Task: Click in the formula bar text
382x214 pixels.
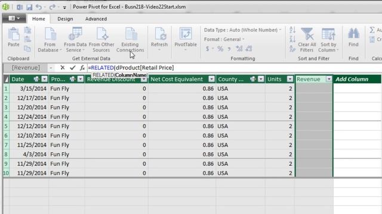Action: tap(131, 68)
